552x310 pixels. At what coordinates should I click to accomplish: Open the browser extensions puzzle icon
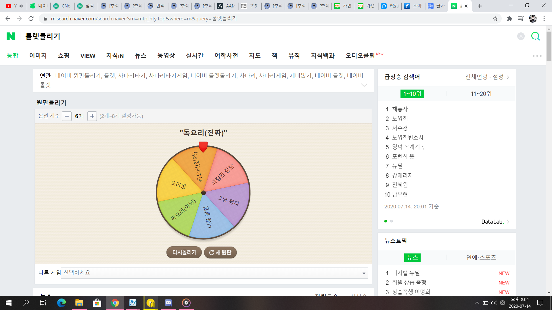pos(509,19)
